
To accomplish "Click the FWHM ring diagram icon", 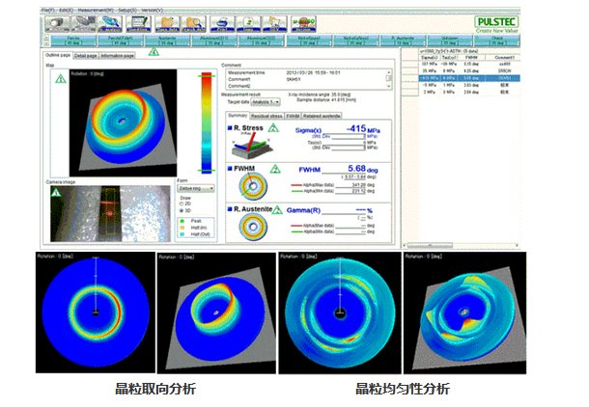I will tap(253, 186).
